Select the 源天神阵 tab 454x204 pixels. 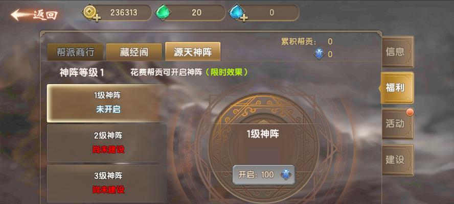193,52
